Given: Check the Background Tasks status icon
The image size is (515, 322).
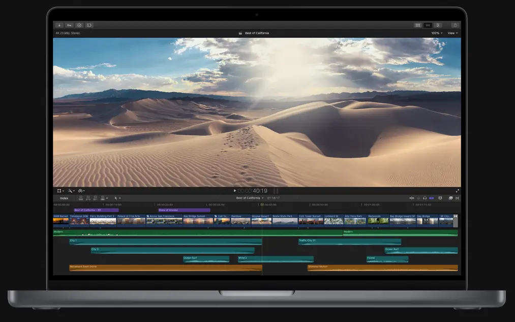Looking at the screenshot, I should (x=80, y=24).
